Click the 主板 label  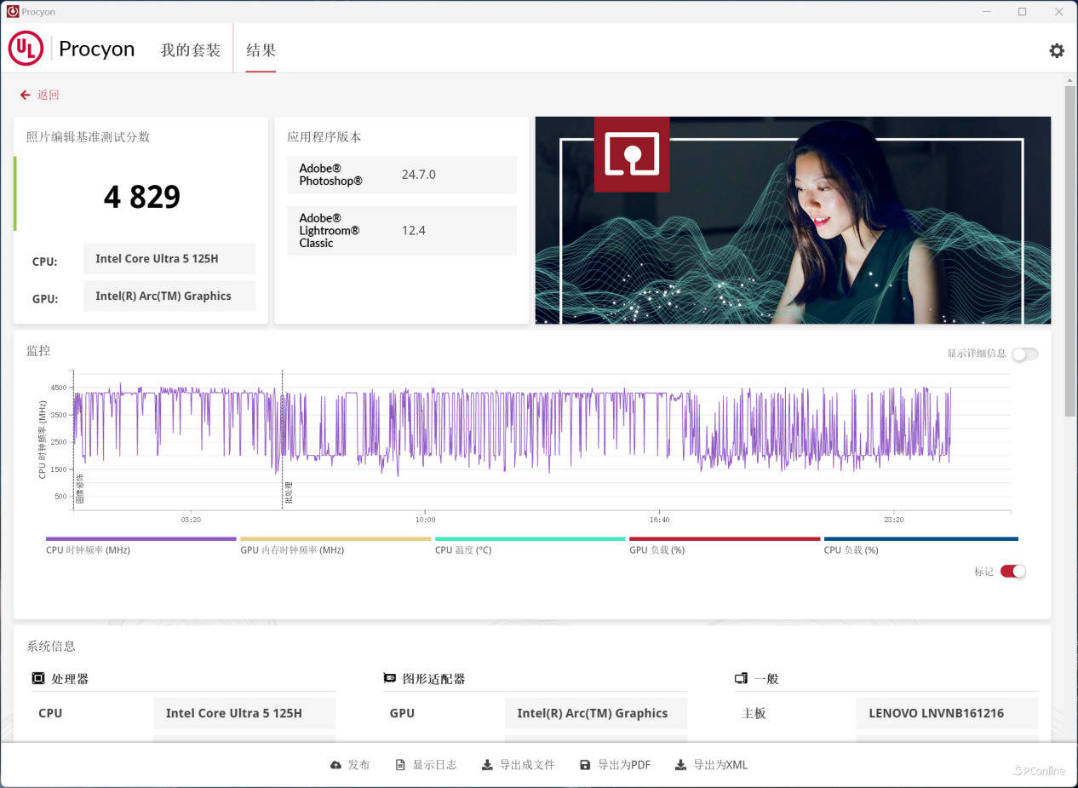click(754, 713)
